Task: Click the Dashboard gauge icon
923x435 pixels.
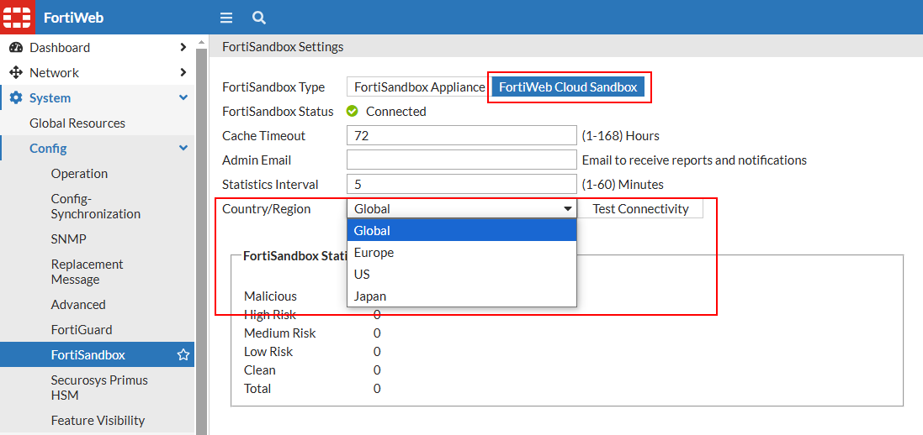Action: 16,48
